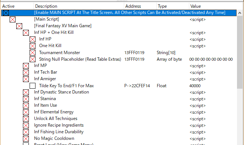Viewport: 244px width, 145px height.
Task: Click the 40000 value cell
Action: pyautogui.click(x=195, y=86)
